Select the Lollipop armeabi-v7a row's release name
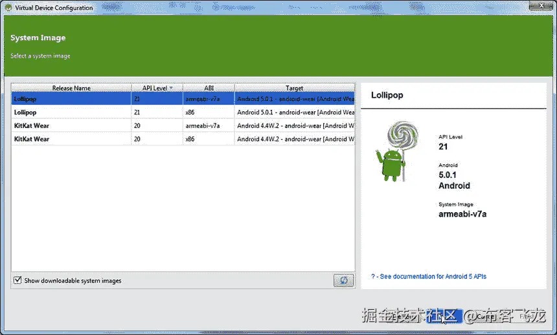 25,99
